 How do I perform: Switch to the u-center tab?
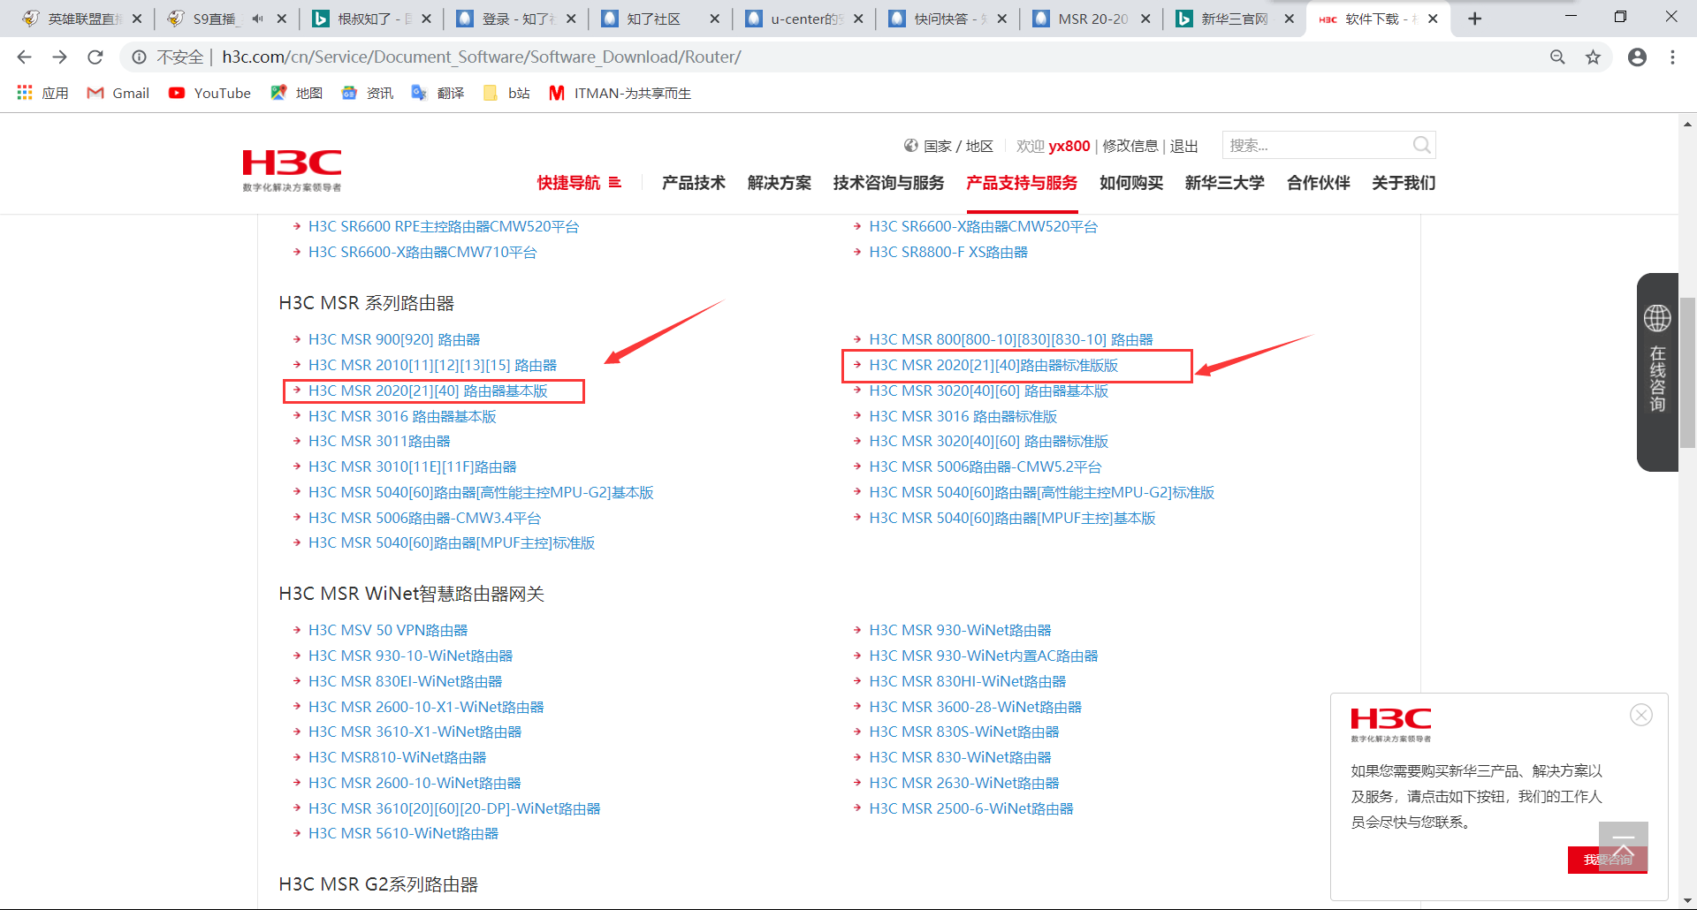point(803,19)
